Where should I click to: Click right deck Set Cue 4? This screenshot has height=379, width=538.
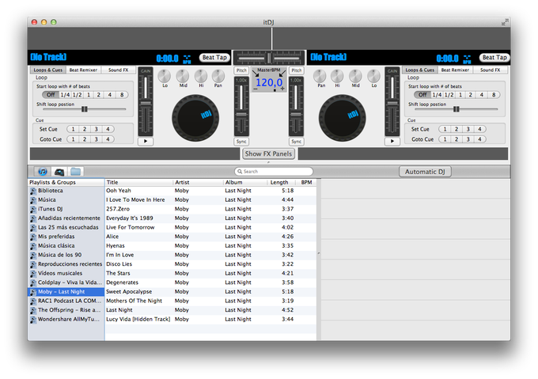click(479, 129)
